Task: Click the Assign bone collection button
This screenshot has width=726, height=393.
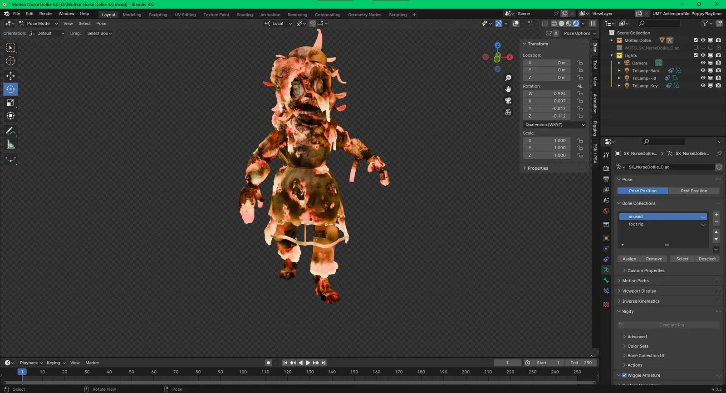Action: pyautogui.click(x=629, y=259)
